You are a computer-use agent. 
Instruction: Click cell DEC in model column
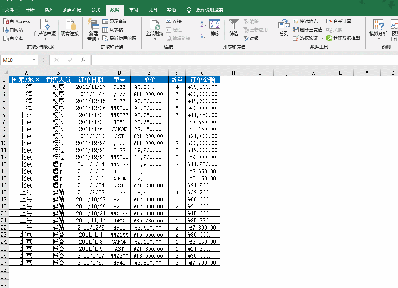119,220
